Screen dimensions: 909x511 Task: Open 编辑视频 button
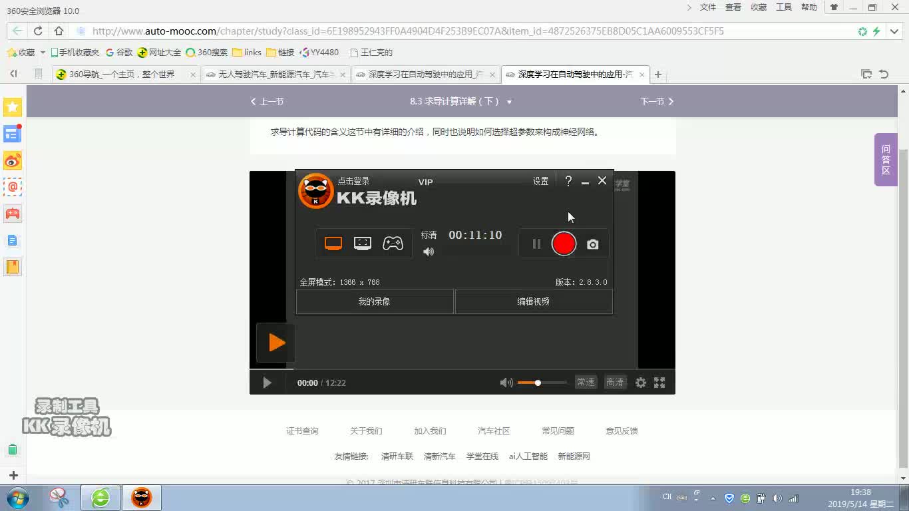(x=534, y=301)
